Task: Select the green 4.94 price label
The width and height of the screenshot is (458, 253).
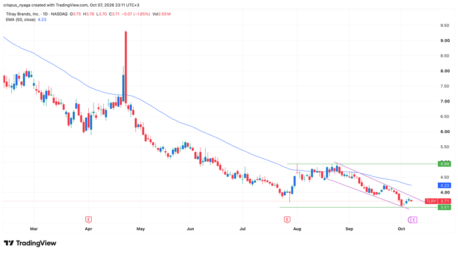Action: tap(444, 164)
